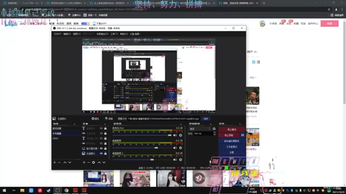Open OBS 编辑(E) menu
The height and width of the screenshot is (194, 346).
coord(67,34)
